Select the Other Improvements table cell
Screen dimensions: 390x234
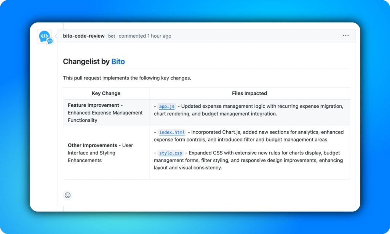click(105, 153)
